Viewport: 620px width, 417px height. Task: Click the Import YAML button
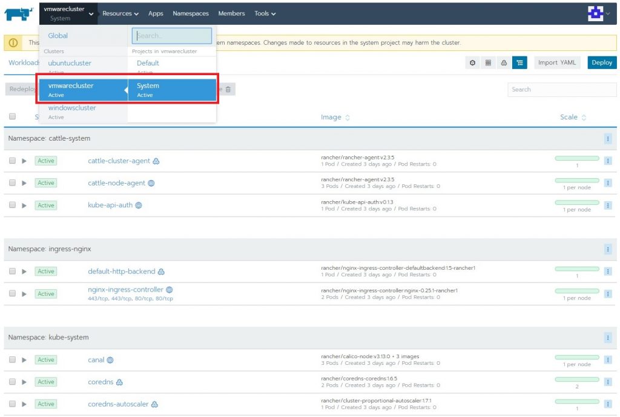(x=557, y=62)
